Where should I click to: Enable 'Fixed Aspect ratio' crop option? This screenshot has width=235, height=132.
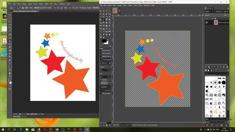pyautogui.click(x=101, y=59)
